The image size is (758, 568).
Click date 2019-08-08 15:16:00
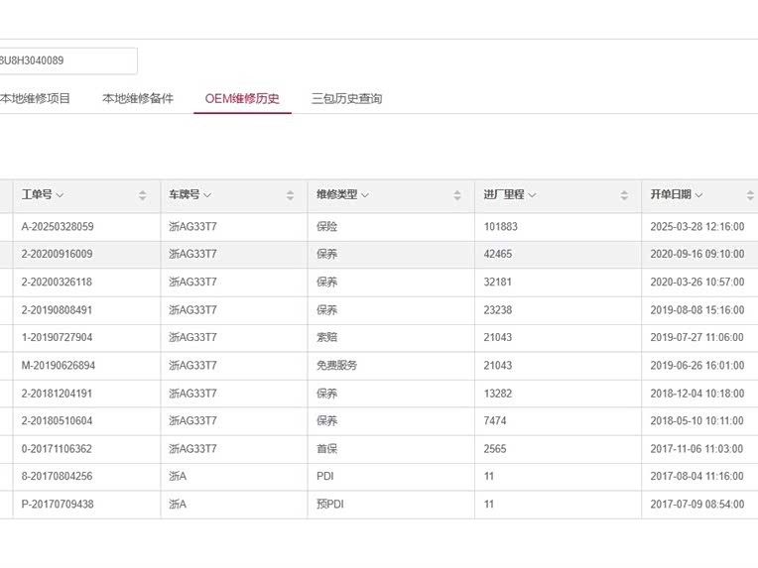(x=697, y=310)
